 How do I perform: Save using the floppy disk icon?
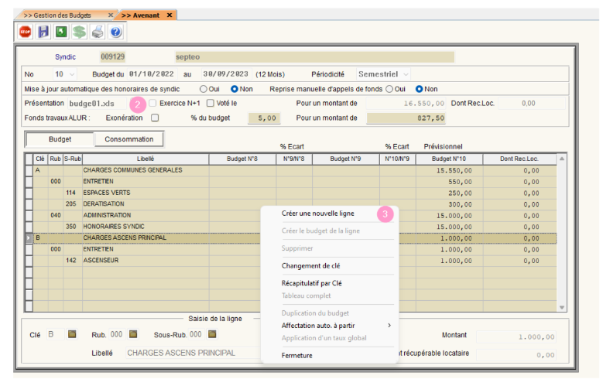[x=43, y=32]
